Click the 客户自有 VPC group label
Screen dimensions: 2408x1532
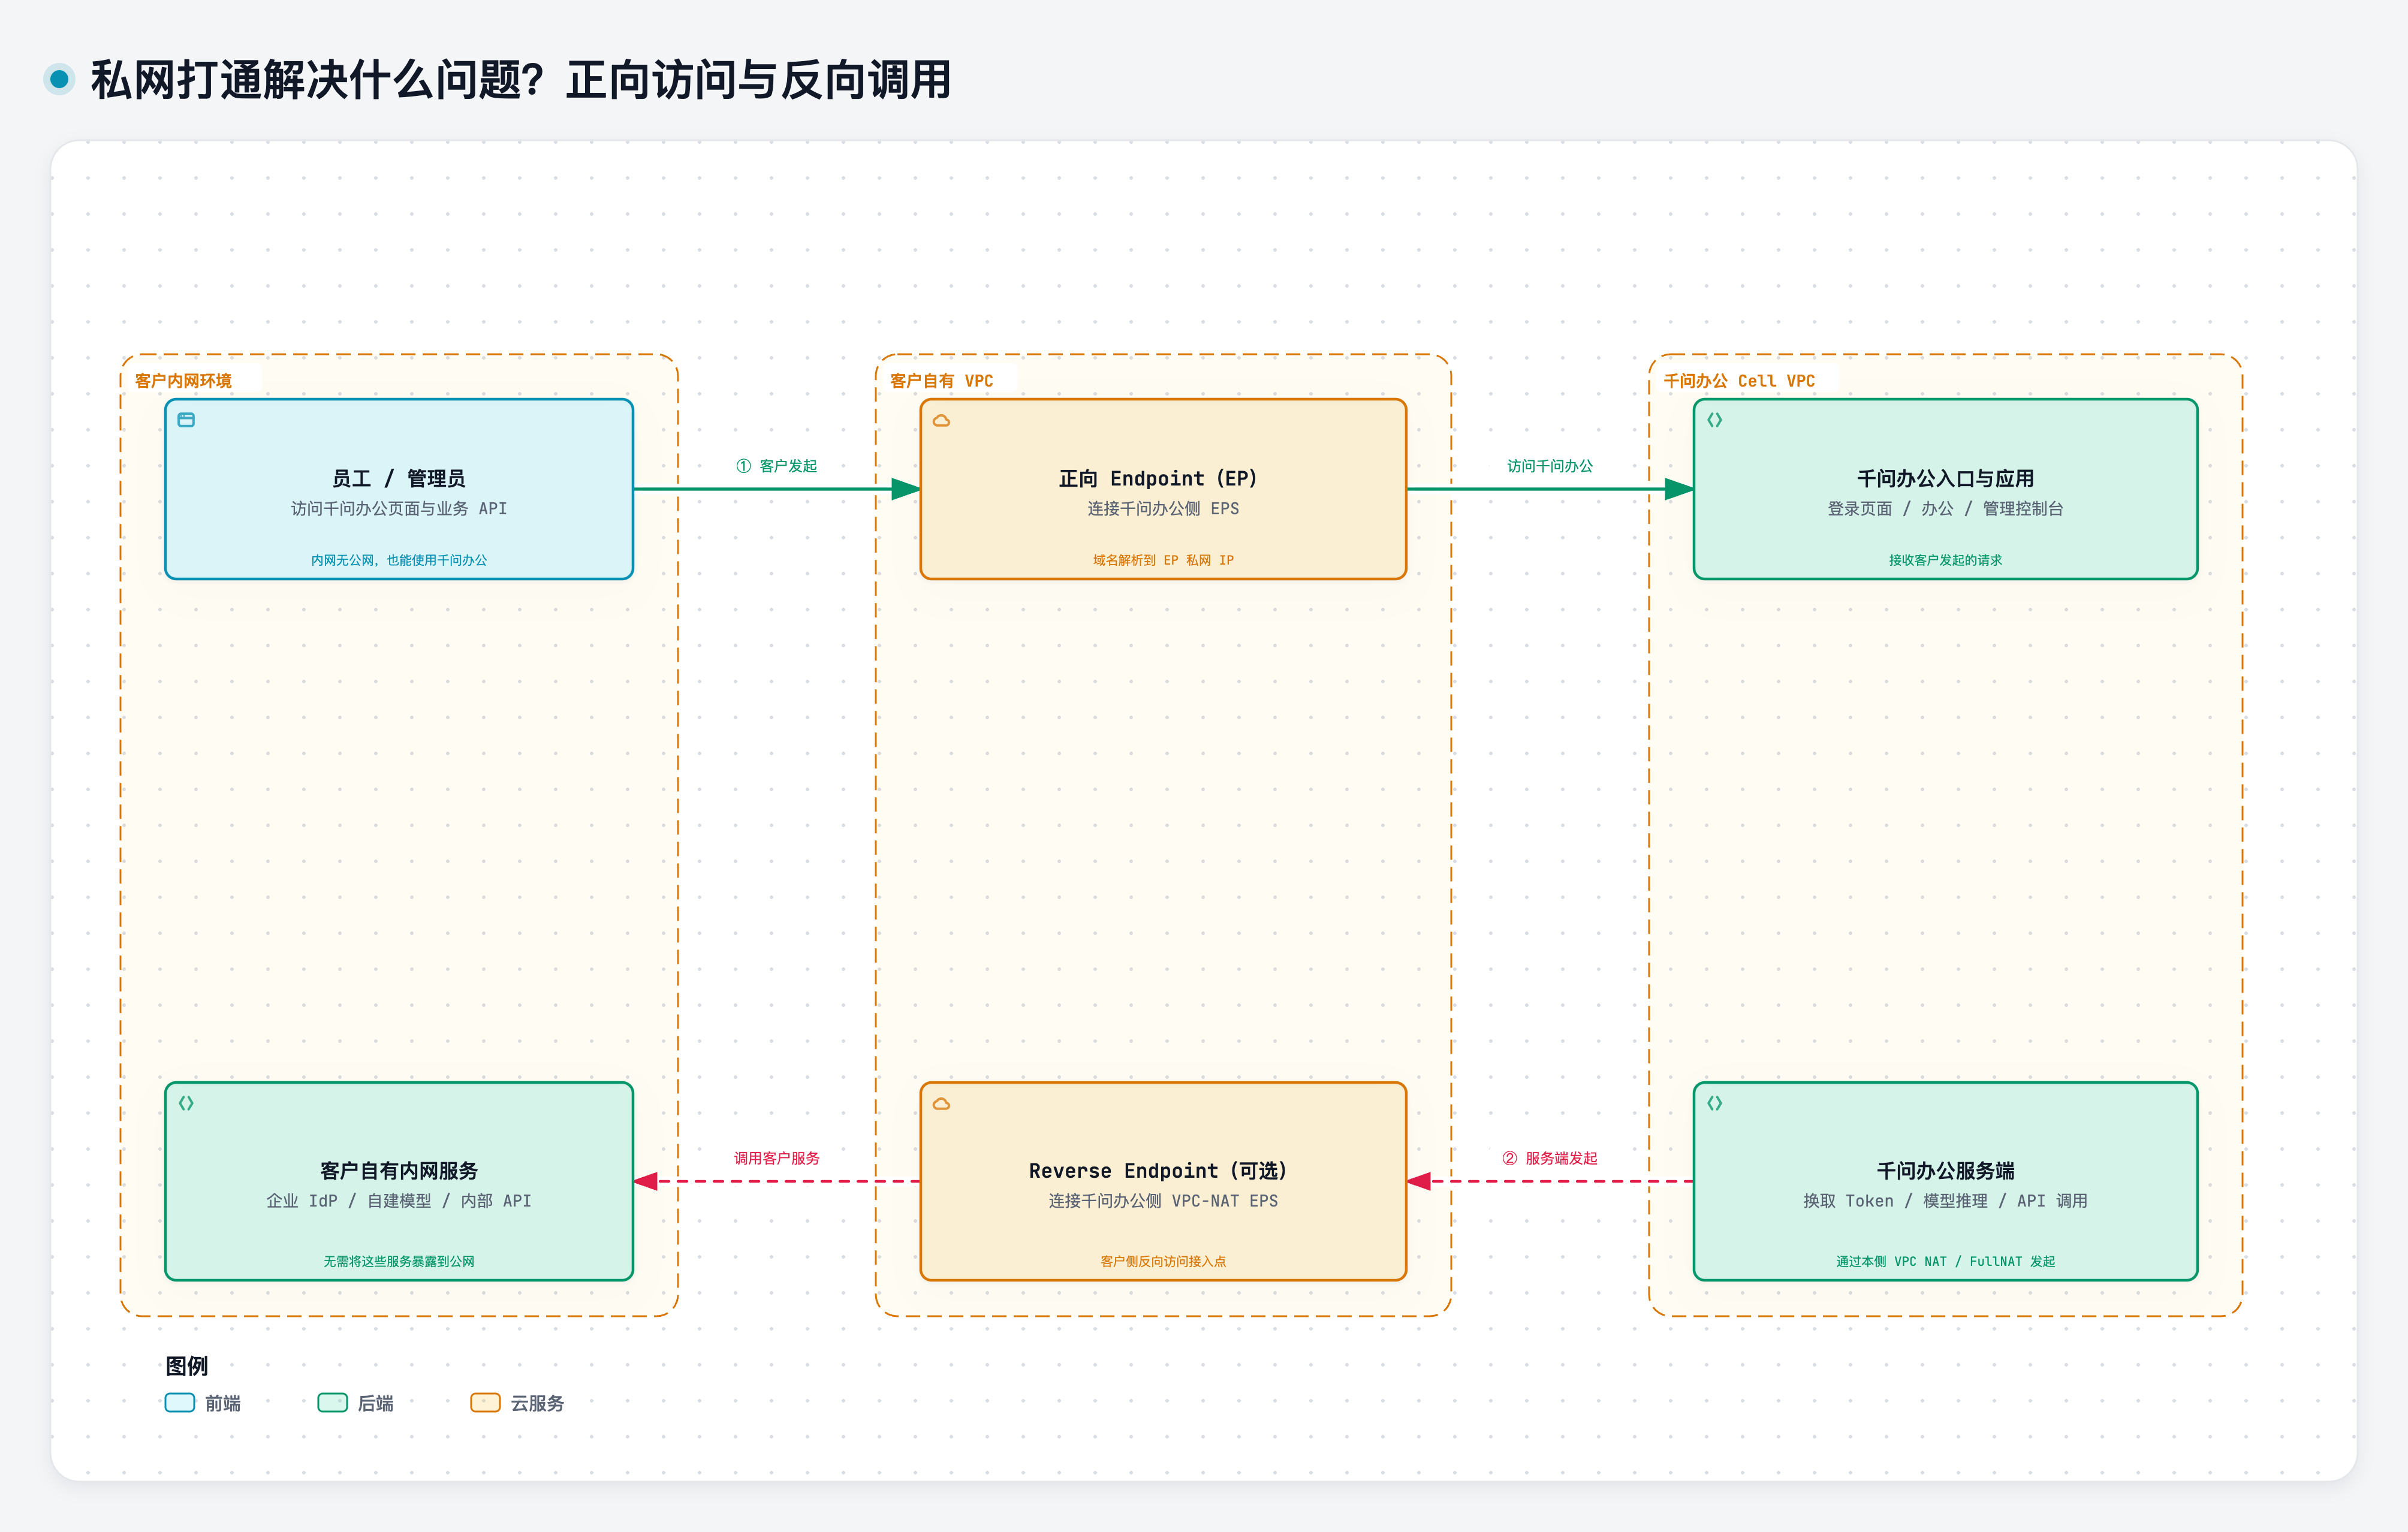941,380
